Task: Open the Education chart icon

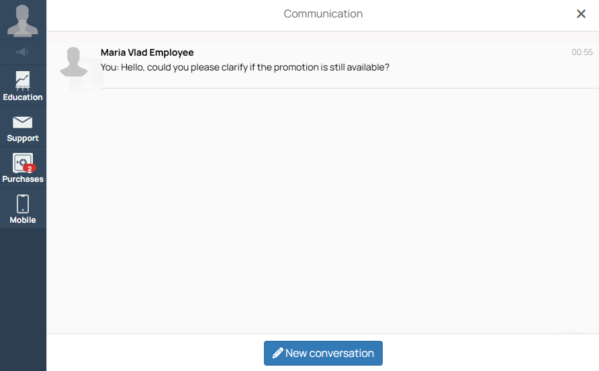Action: click(x=23, y=81)
